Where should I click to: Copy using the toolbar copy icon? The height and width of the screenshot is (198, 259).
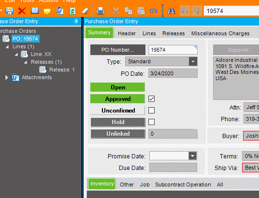click(129, 11)
